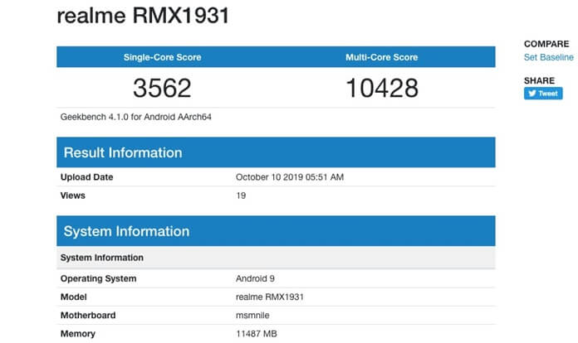Click the Motherboard label
The width and height of the screenshot is (578, 343).
click(88, 315)
